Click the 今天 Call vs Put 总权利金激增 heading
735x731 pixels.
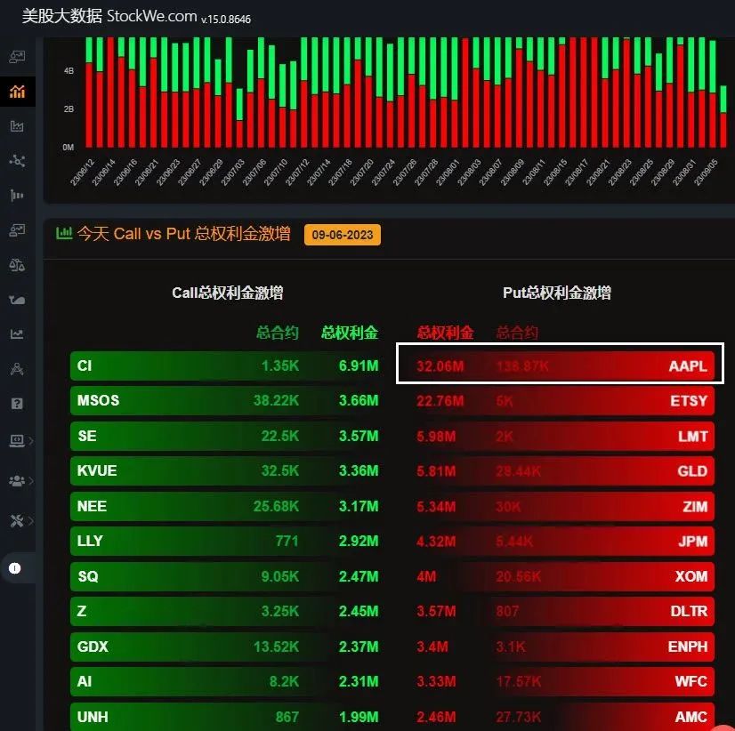click(x=183, y=233)
